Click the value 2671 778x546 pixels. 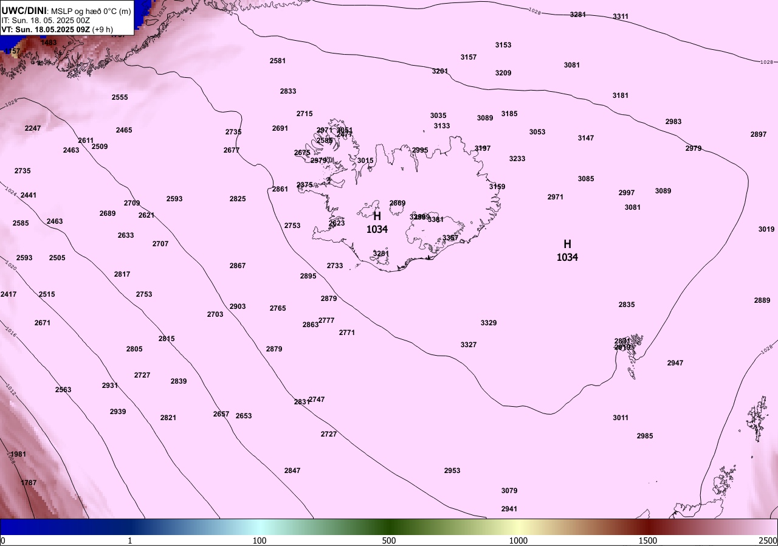[43, 323]
